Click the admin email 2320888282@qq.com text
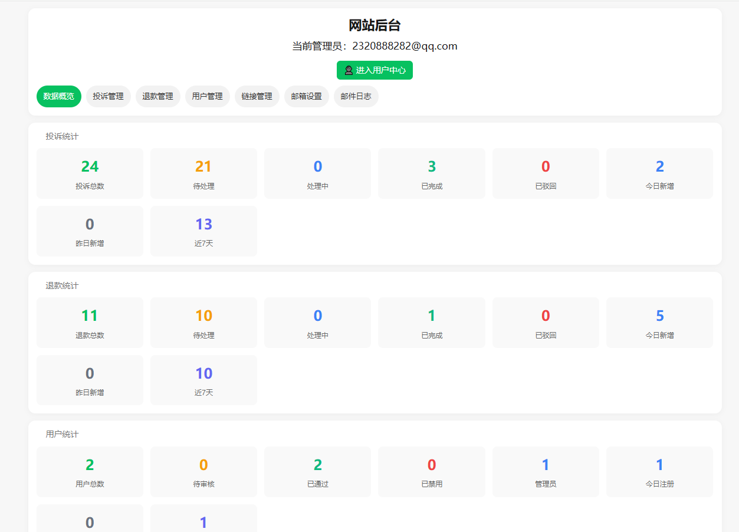Screen dimensions: 739x532 [x=405, y=46]
